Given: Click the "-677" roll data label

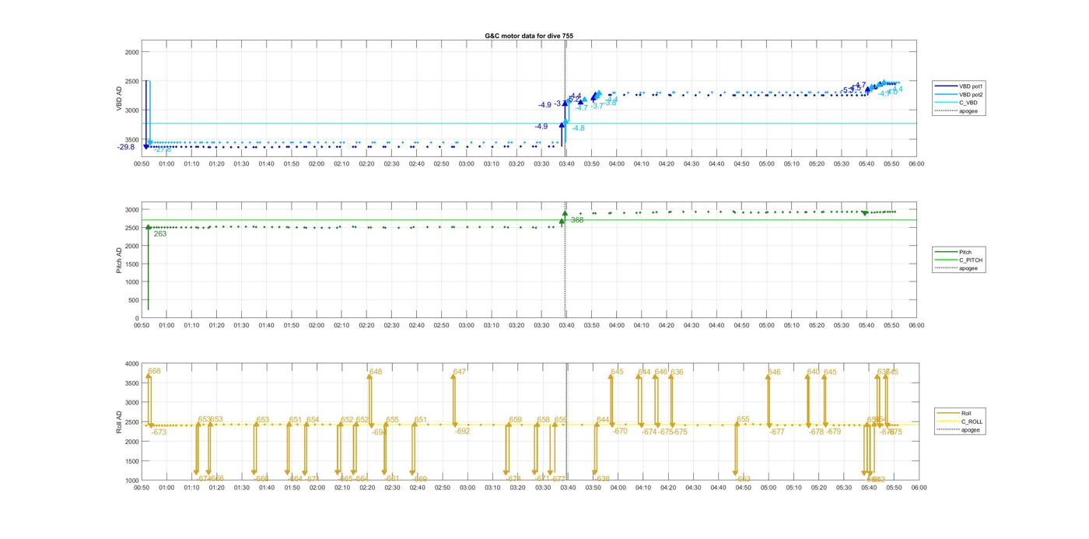Looking at the screenshot, I should pos(777,432).
